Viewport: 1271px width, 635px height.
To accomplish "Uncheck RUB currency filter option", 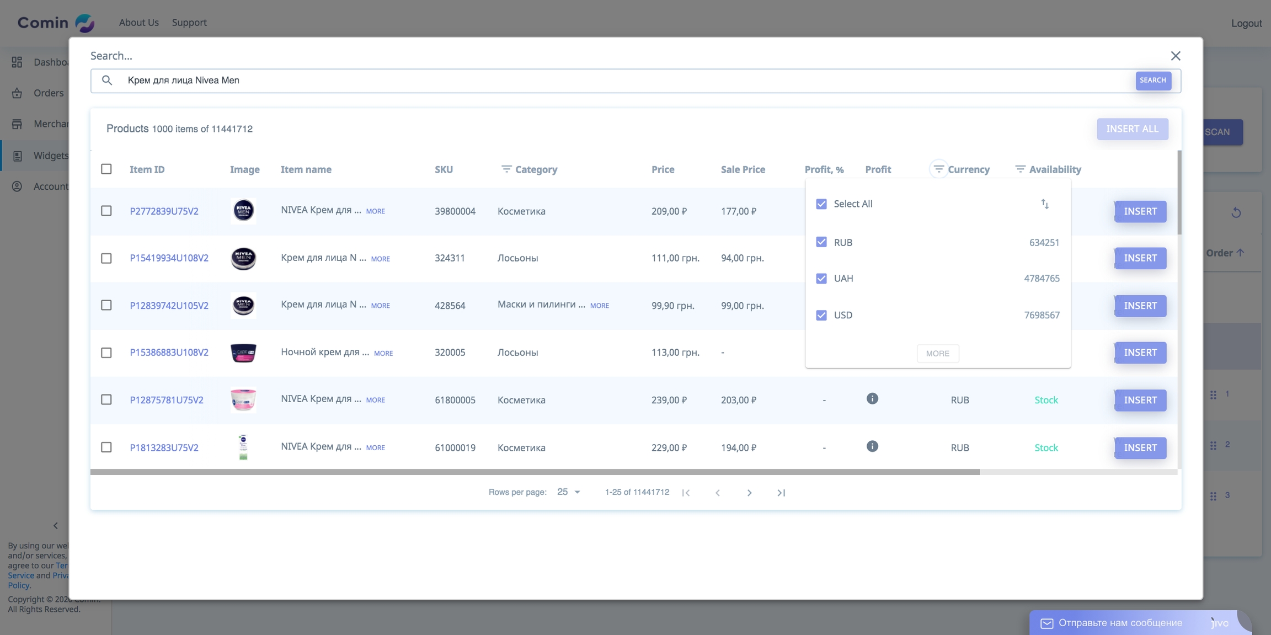I will [x=821, y=242].
